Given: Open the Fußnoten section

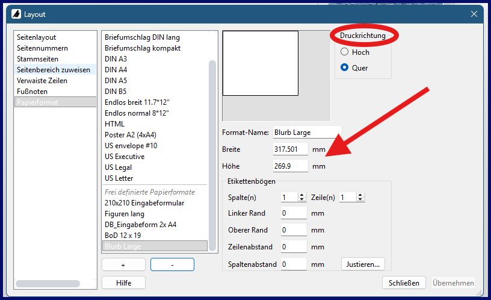Looking at the screenshot, I should (32, 92).
